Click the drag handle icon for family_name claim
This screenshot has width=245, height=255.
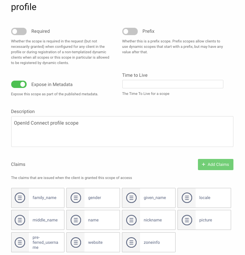(x=20, y=198)
